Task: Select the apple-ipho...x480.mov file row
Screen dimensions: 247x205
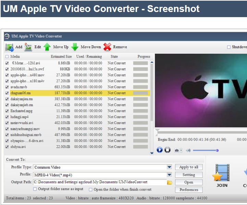Action: pos(77,75)
